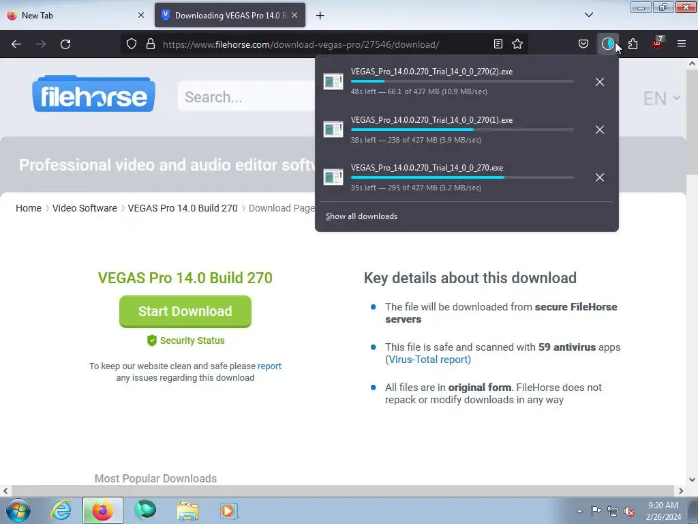Cancel the VEGAS_Pro..._270(2).exe download

(x=600, y=82)
